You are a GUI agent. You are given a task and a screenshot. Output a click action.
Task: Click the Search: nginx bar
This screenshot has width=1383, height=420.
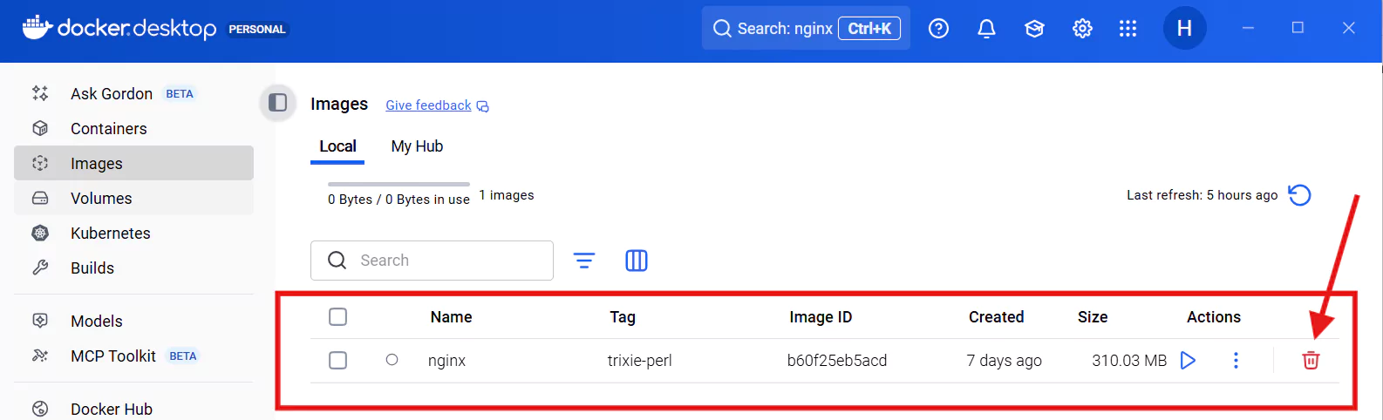[x=785, y=29]
